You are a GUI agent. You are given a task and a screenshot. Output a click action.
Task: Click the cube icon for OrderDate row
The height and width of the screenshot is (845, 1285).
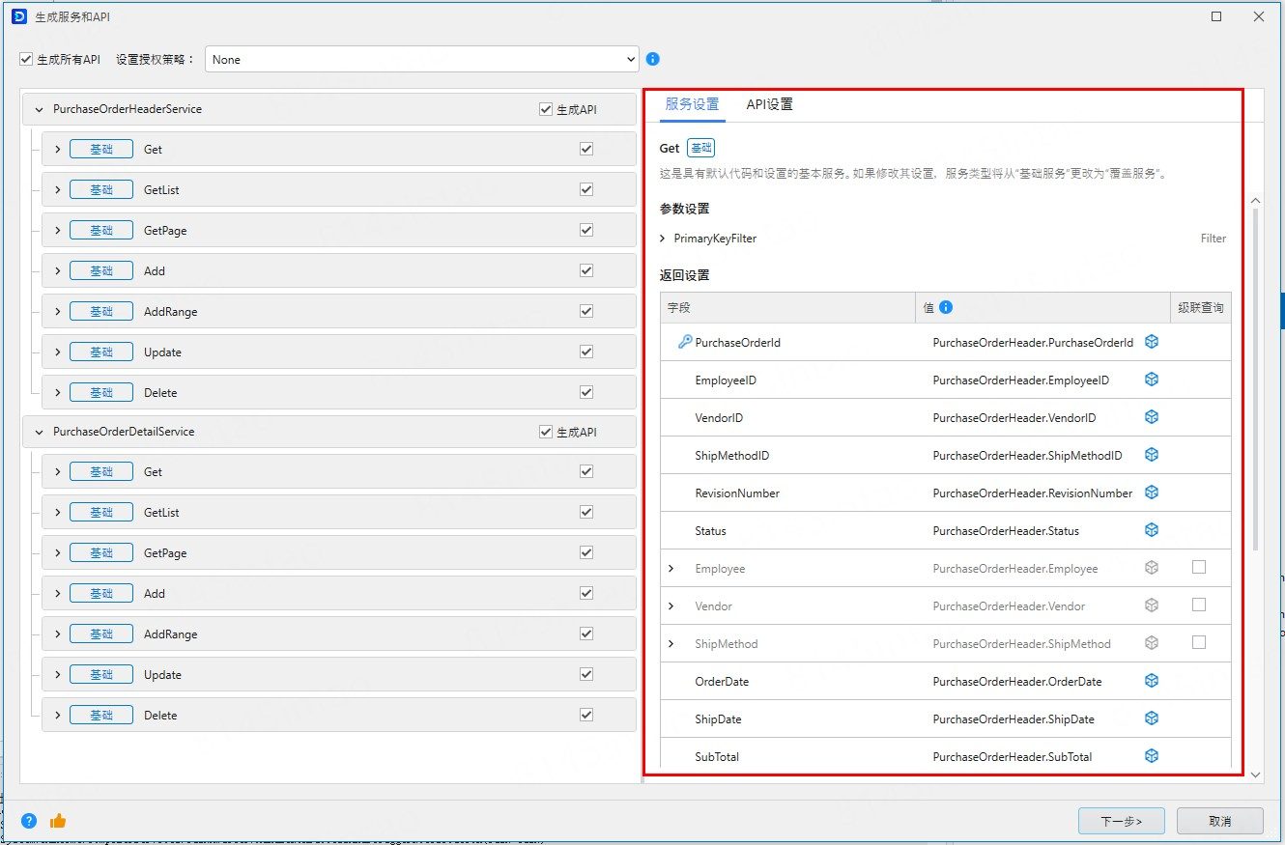pyautogui.click(x=1152, y=681)
